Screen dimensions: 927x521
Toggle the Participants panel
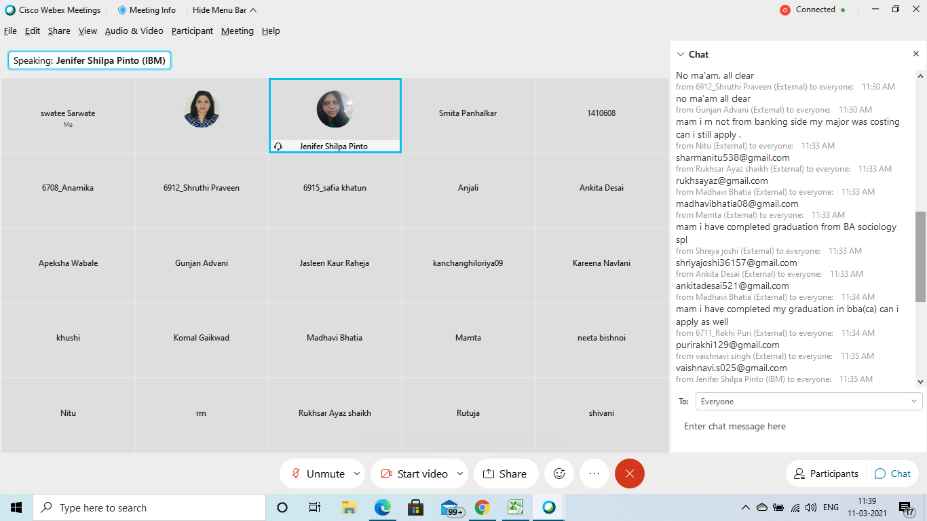point(825,474)
